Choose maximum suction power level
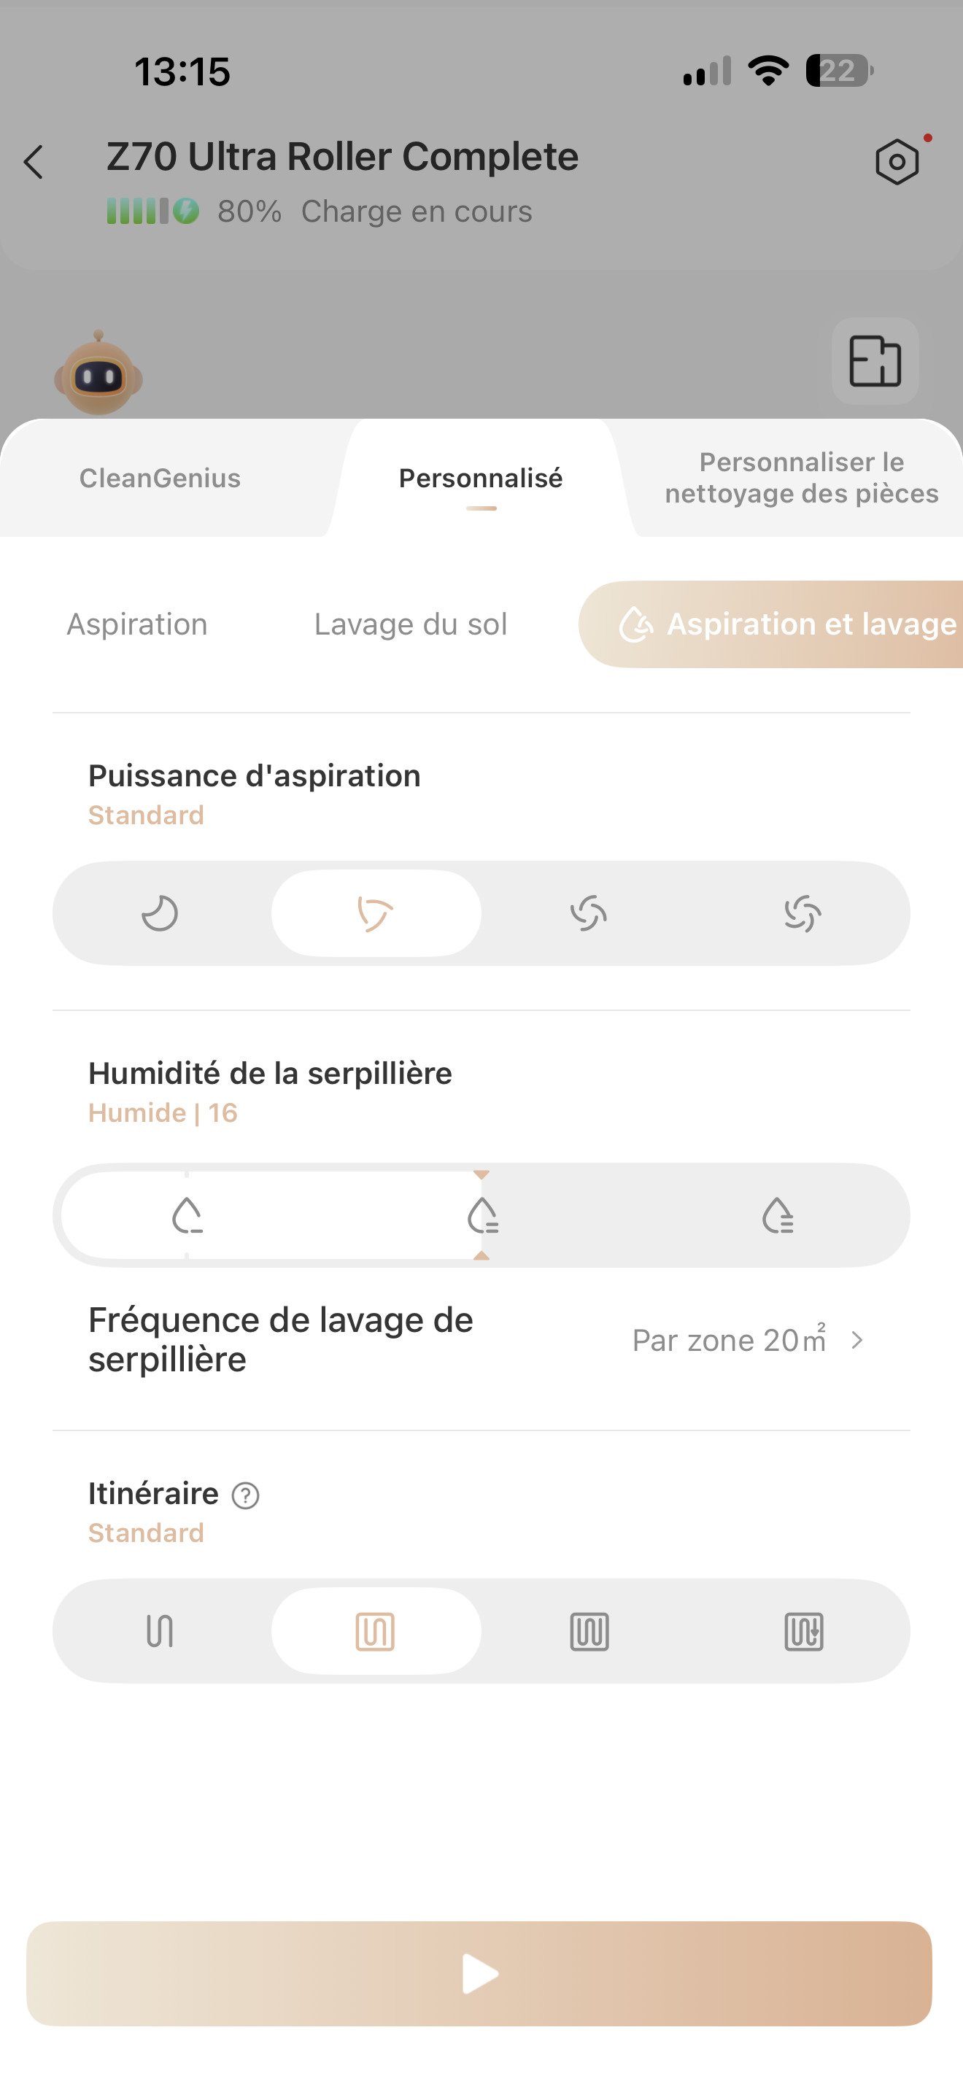The height and width of the screenshot is (2092, 963). point(803,914)
